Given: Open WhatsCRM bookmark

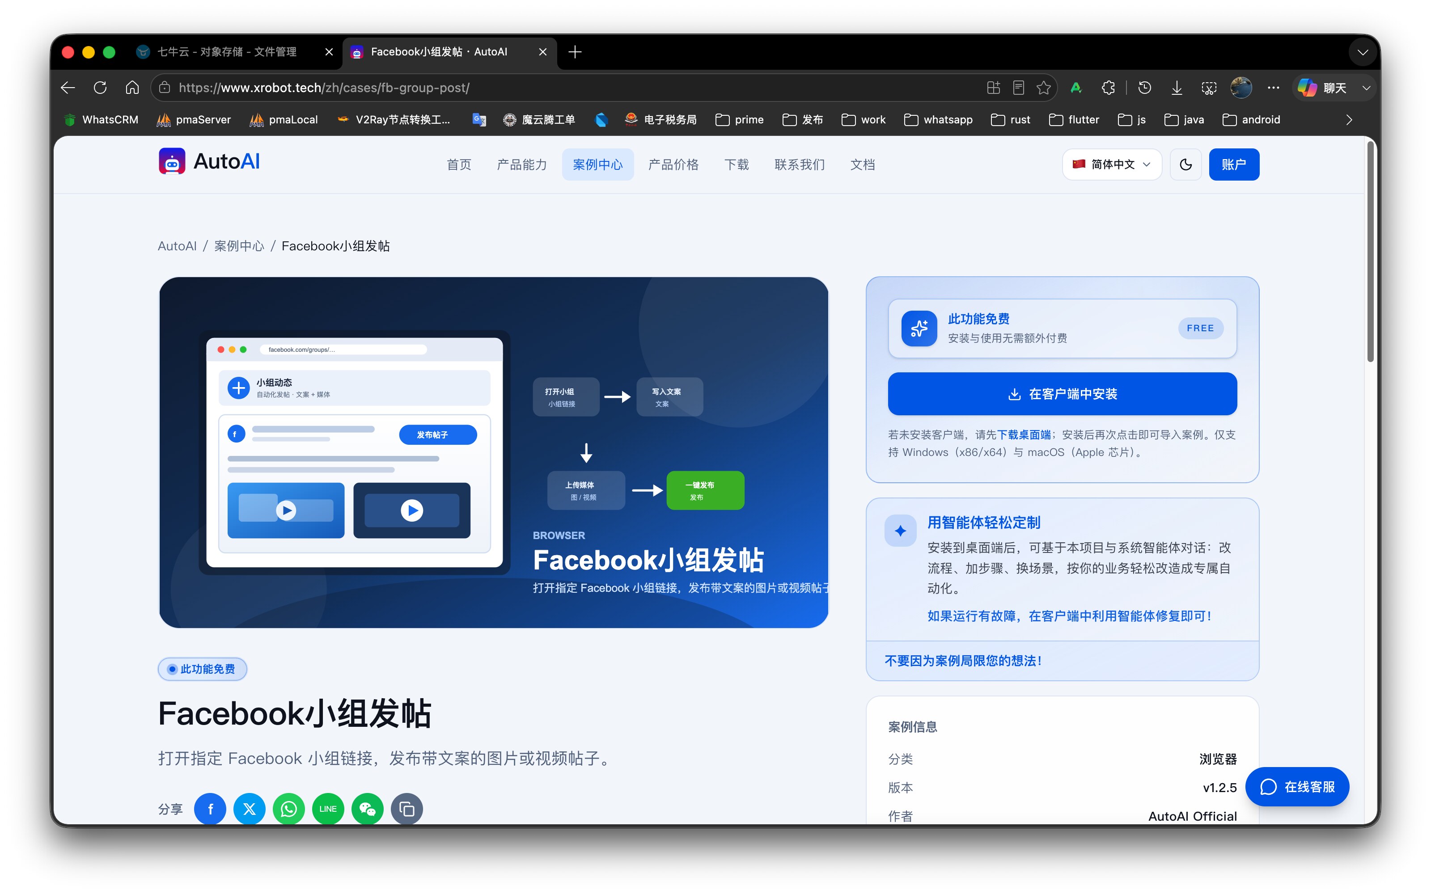Looking at the screenshot, I should (x=101, y=119).
